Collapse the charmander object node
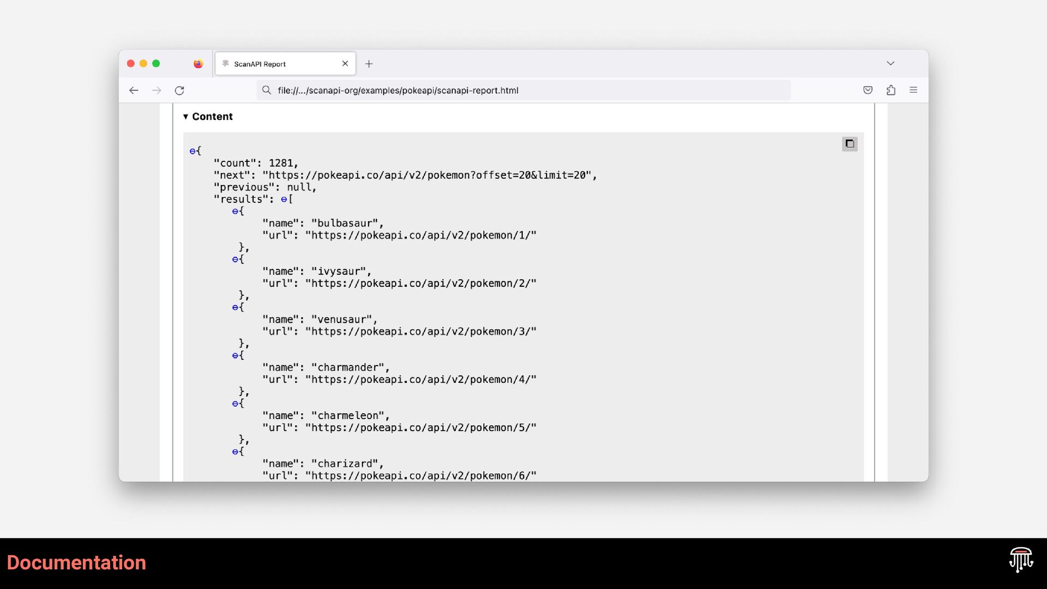Screen dimensions: 1047x589 (235, 356)
